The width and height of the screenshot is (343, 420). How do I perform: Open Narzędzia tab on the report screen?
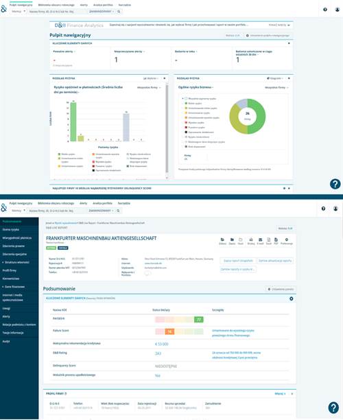[x=124, y=203]
